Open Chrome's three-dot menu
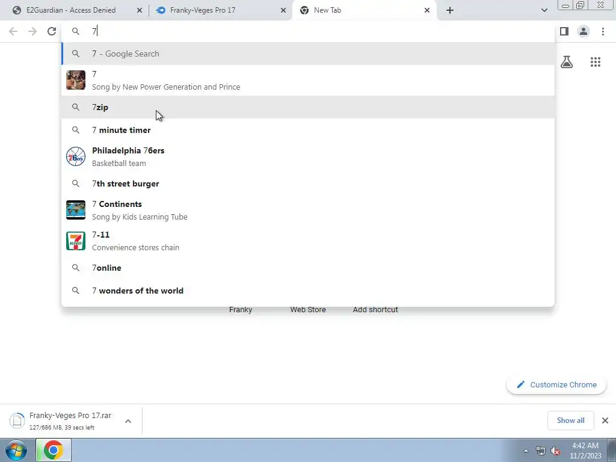The height and width of the screenshot is (462, 616). click(x=603, y=31)
